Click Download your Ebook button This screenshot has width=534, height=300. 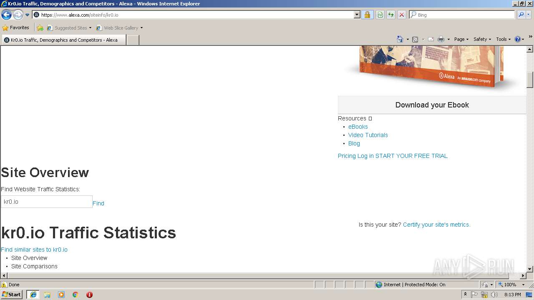(432, 105)
